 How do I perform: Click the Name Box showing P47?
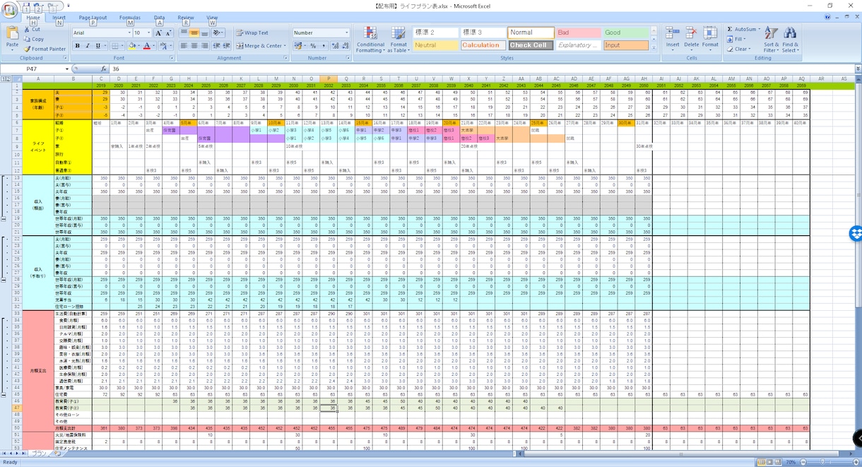pyautogui.click(x=36, y=69)
